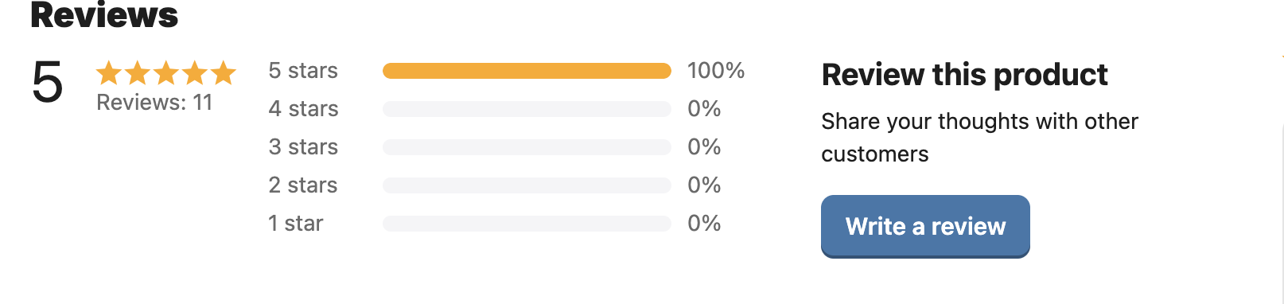Viewport: 1284px width, 304px height.
Task: Click the empty 4 stars progress bar
Action: tap(527, 109)
